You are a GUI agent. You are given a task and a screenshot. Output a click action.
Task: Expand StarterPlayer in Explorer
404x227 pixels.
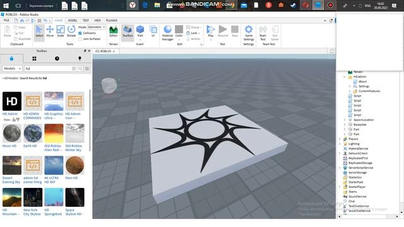[x=340, y=187]
